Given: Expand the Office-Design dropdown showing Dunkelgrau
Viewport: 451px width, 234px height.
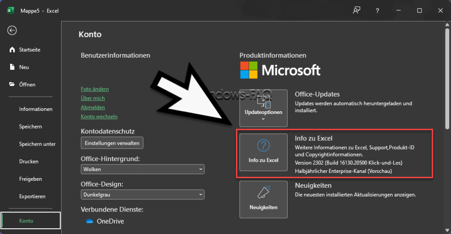Looking at the screenshot, I should [x=142, y=195].
